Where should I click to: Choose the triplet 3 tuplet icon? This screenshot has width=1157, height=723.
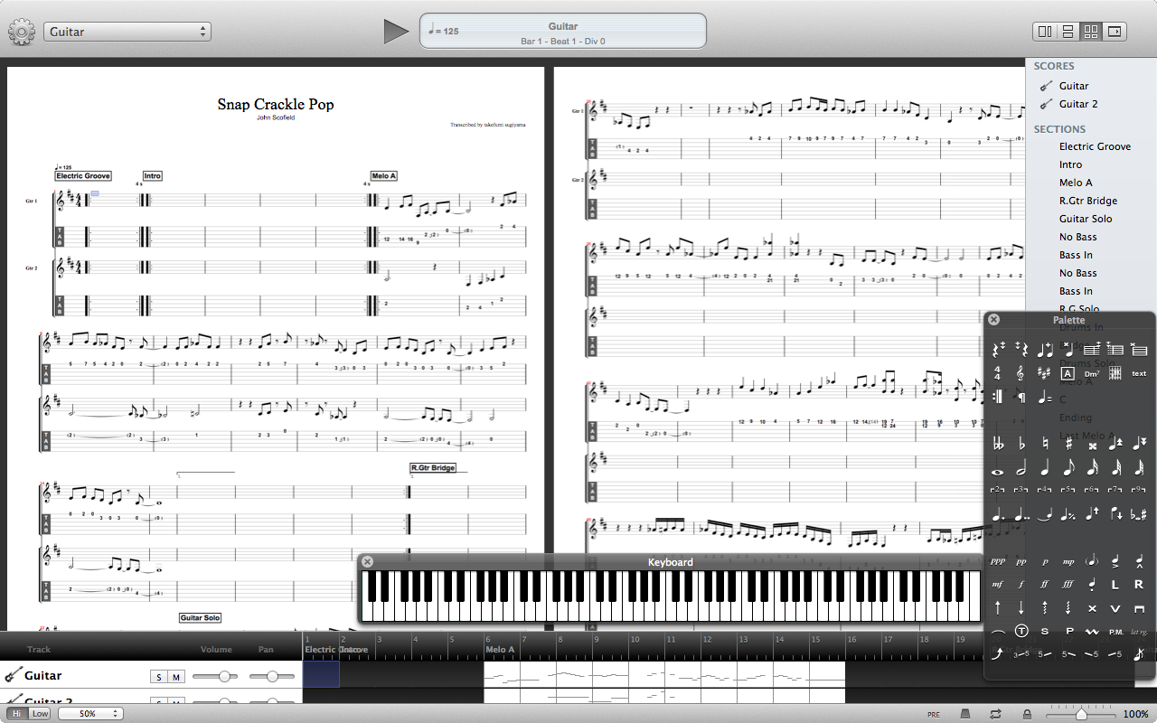[1021, 490]
